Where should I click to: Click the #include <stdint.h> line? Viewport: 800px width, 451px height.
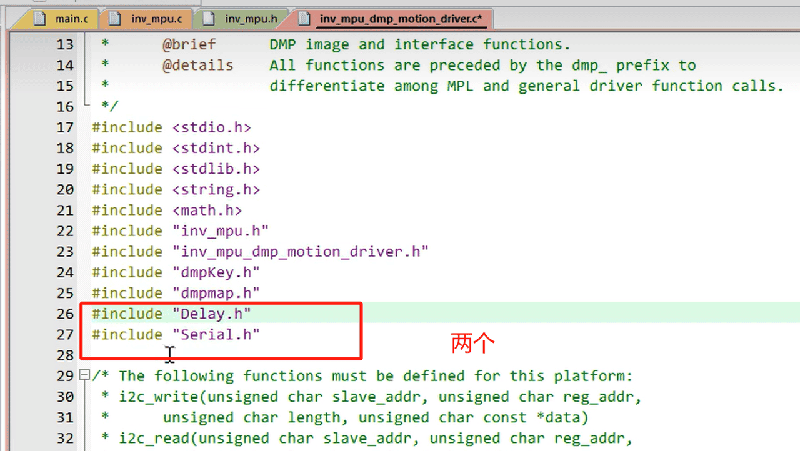(176, 148)
